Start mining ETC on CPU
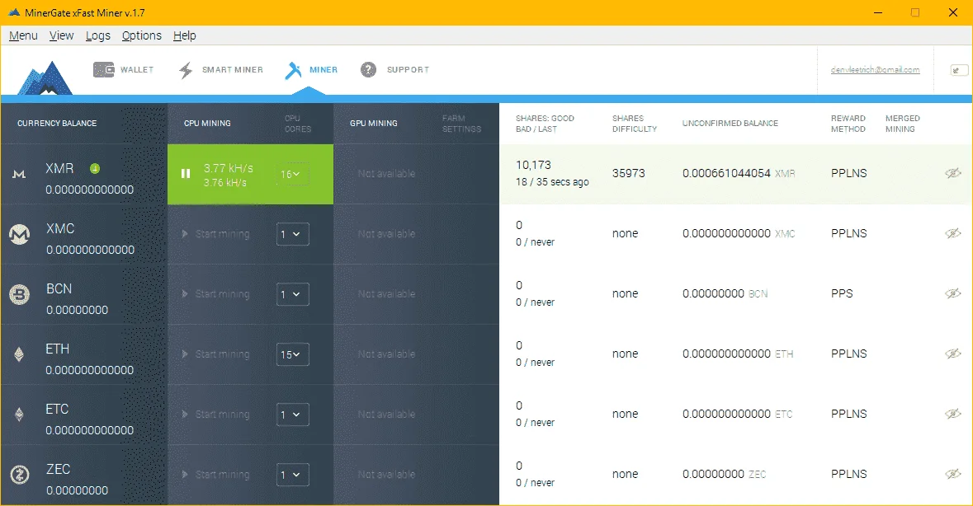 click(x=215, y=415)
